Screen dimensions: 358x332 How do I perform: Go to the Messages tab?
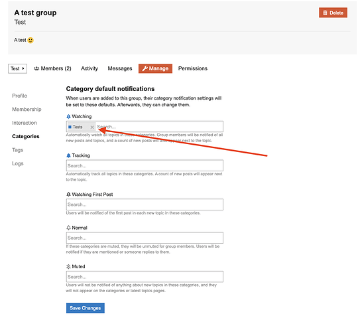(x=120, y=68)
